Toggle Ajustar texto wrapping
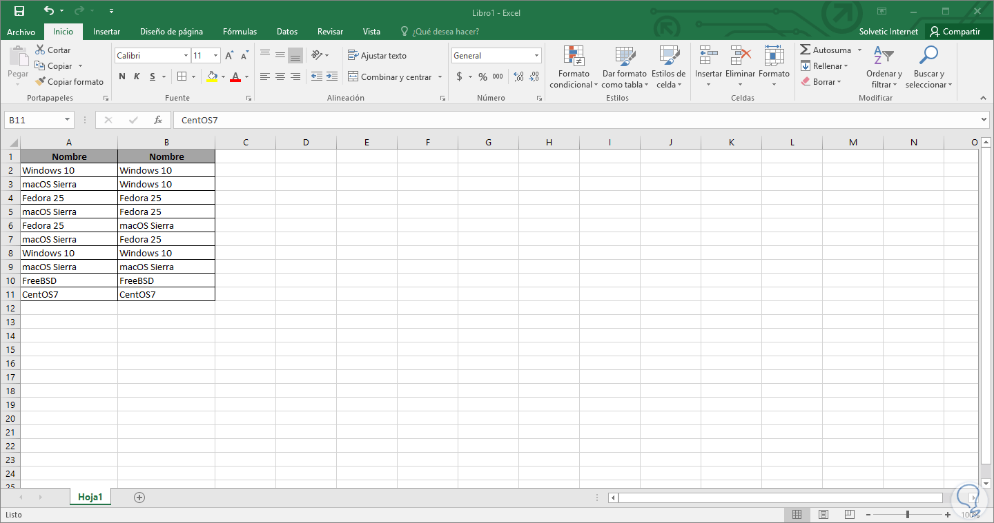This screenshot has height=523, width=994. pyautogui.click(x=377, y=56)
